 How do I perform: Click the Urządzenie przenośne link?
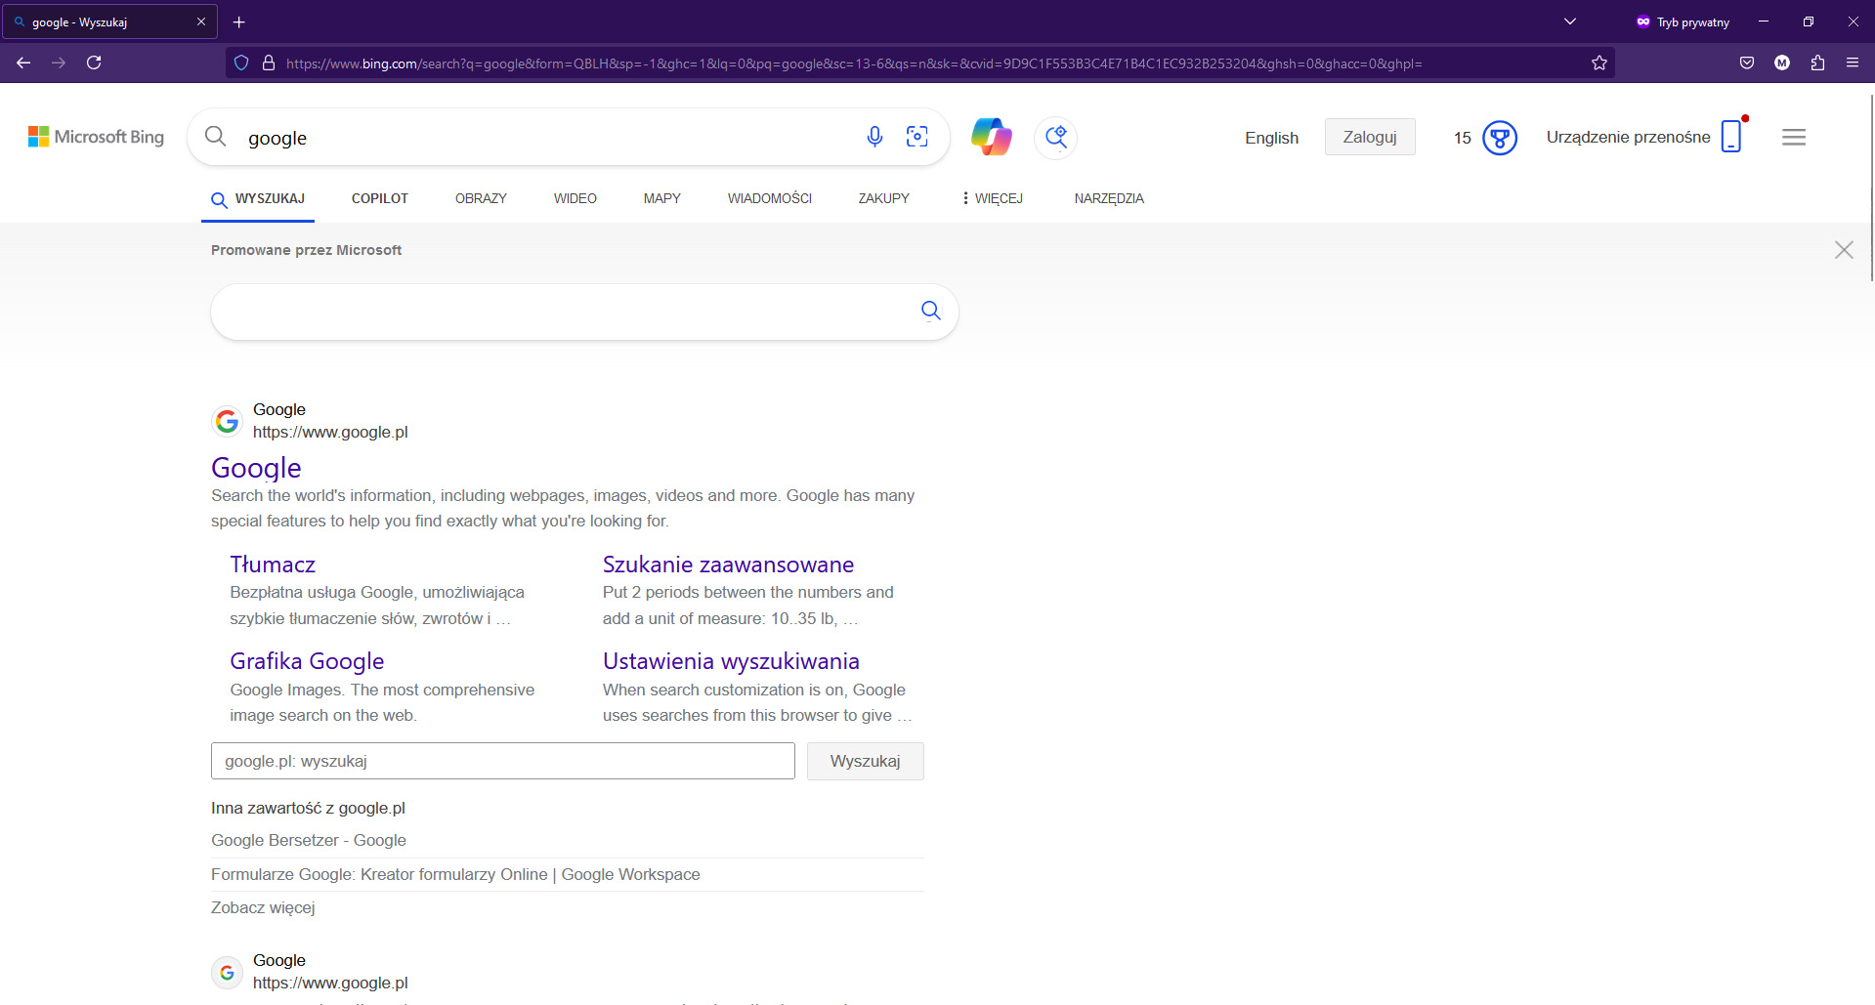[x=1628, y=137]
